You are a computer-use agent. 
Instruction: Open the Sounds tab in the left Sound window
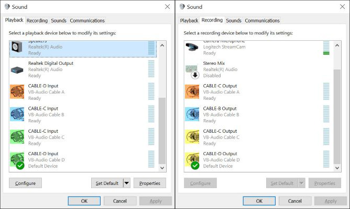coord(59,20)
